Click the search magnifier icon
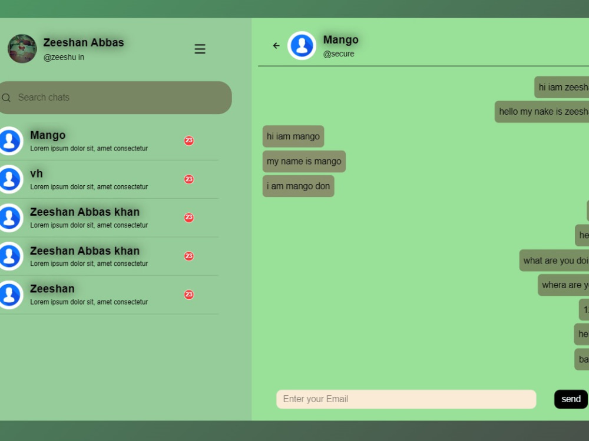Screen dimensions: 589x441 click(x=6, y=98)
